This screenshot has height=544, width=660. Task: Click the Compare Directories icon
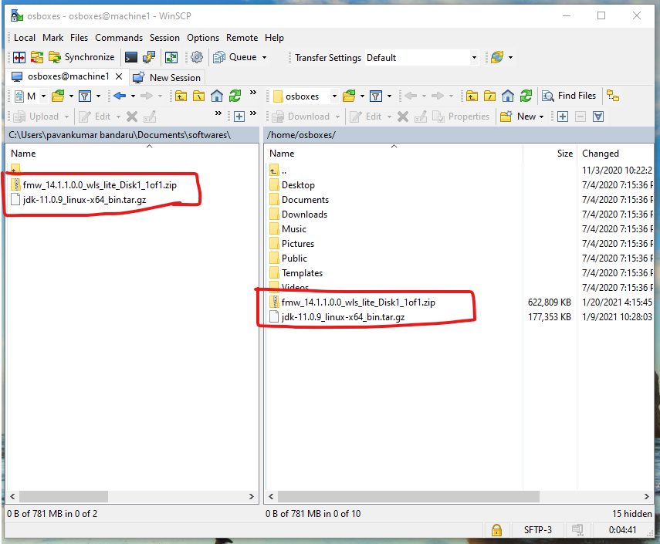[x=19, y=57]
